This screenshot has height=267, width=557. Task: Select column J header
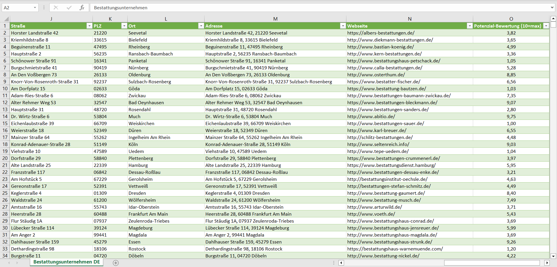[x=51, y=19]
